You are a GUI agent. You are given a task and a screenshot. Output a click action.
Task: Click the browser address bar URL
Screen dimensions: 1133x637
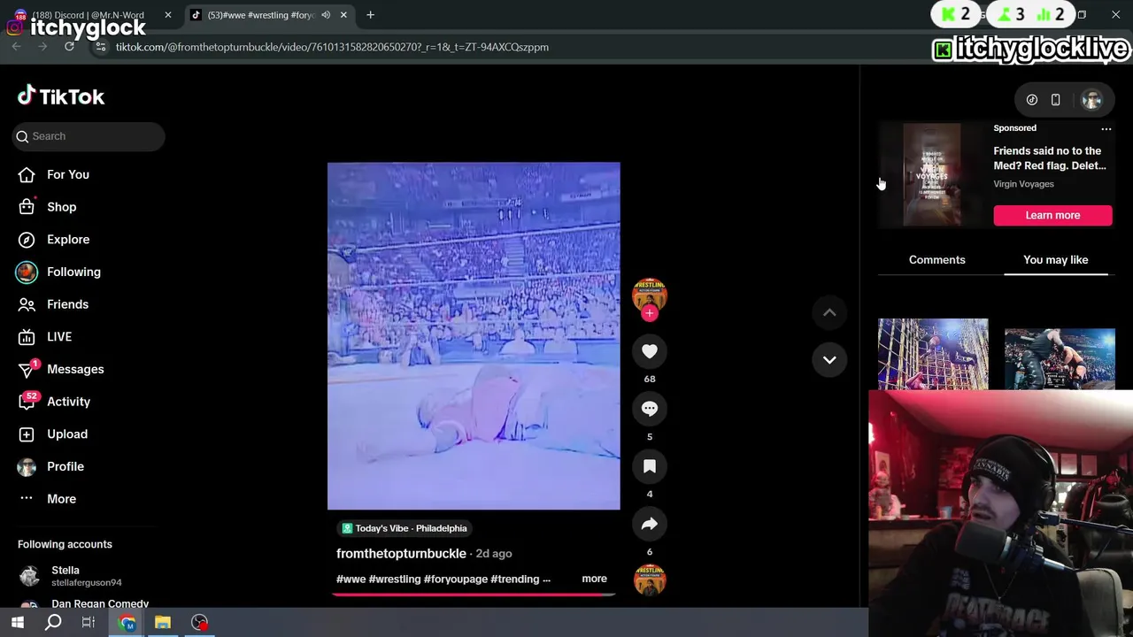[332, 47]
